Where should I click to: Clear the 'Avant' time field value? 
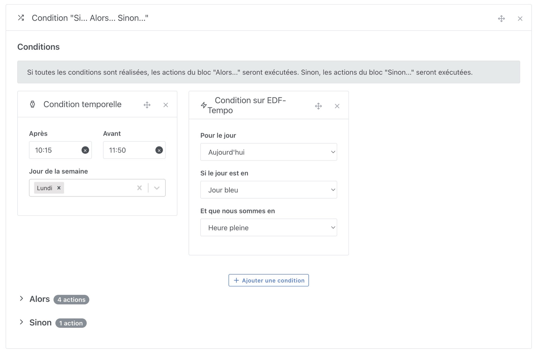(158, 150)
